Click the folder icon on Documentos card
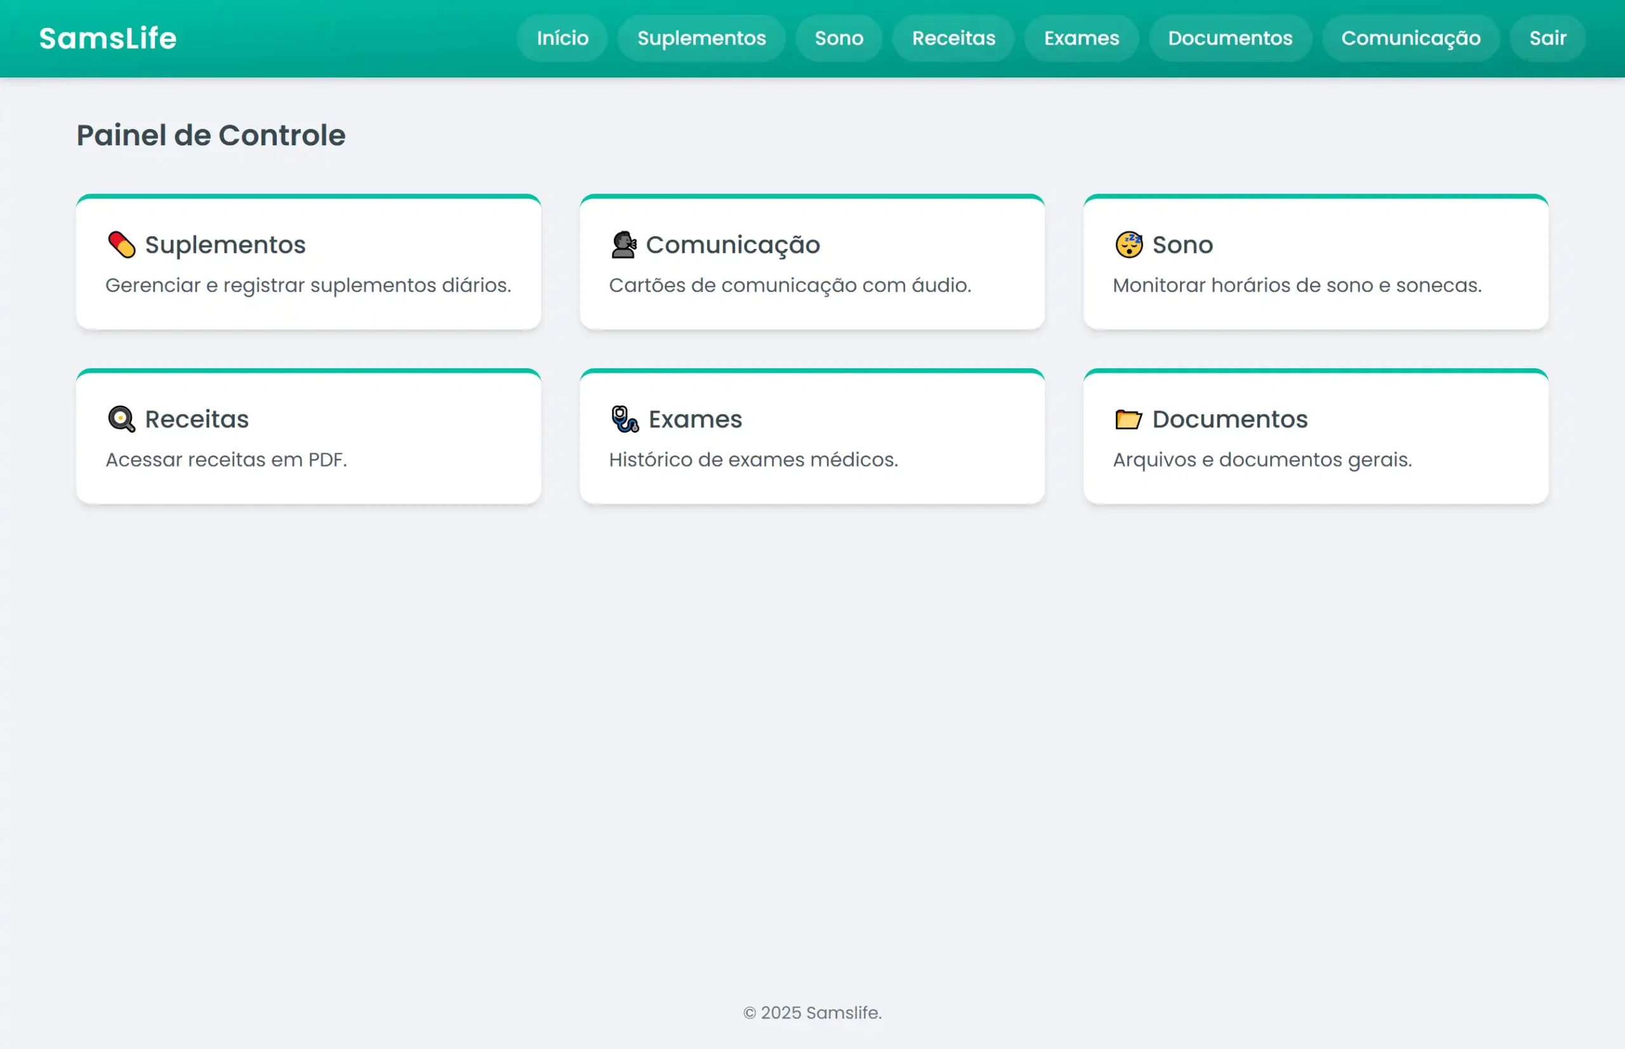This screenshot has width=1625, height=1049. [1127, 419]
